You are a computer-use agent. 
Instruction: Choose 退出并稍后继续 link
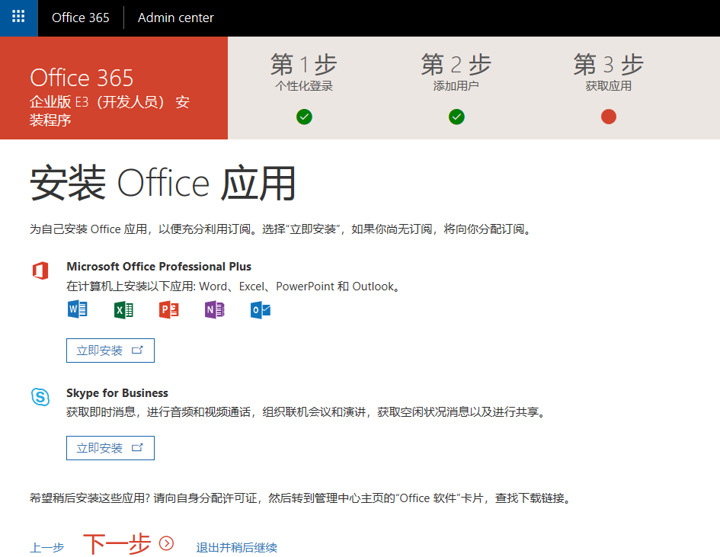(236, 547)
